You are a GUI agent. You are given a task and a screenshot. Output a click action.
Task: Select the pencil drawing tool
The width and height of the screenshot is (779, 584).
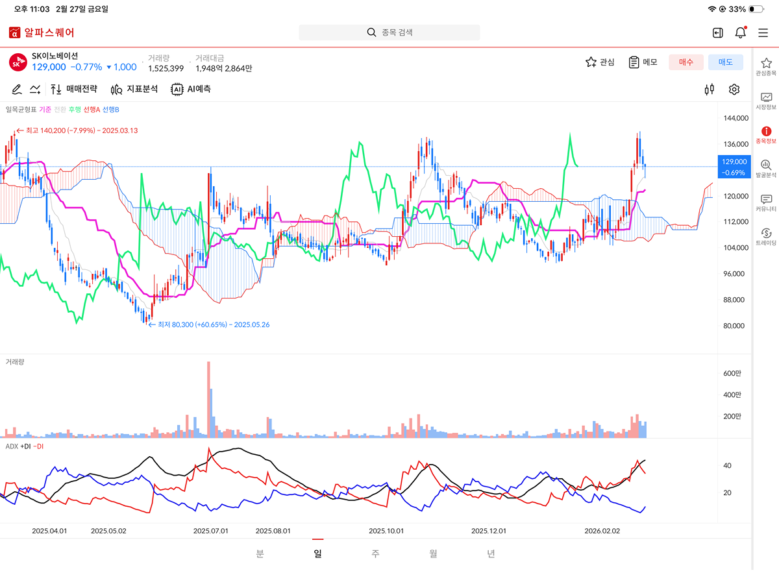coord(17,90)
